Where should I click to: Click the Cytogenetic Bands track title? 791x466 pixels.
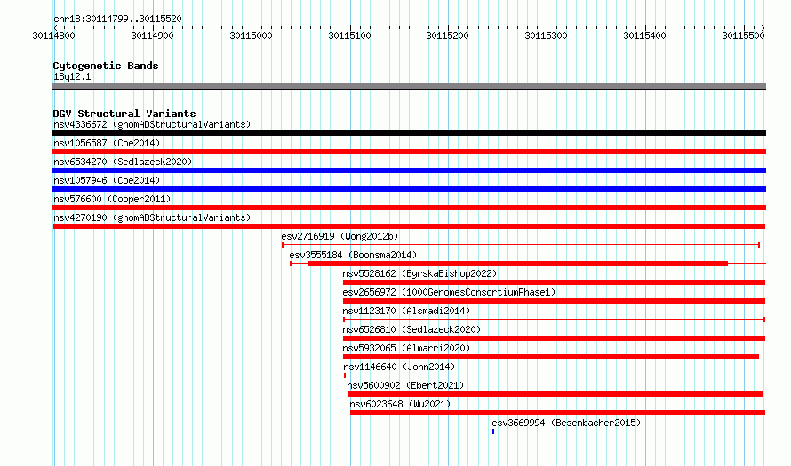[106, 66]
